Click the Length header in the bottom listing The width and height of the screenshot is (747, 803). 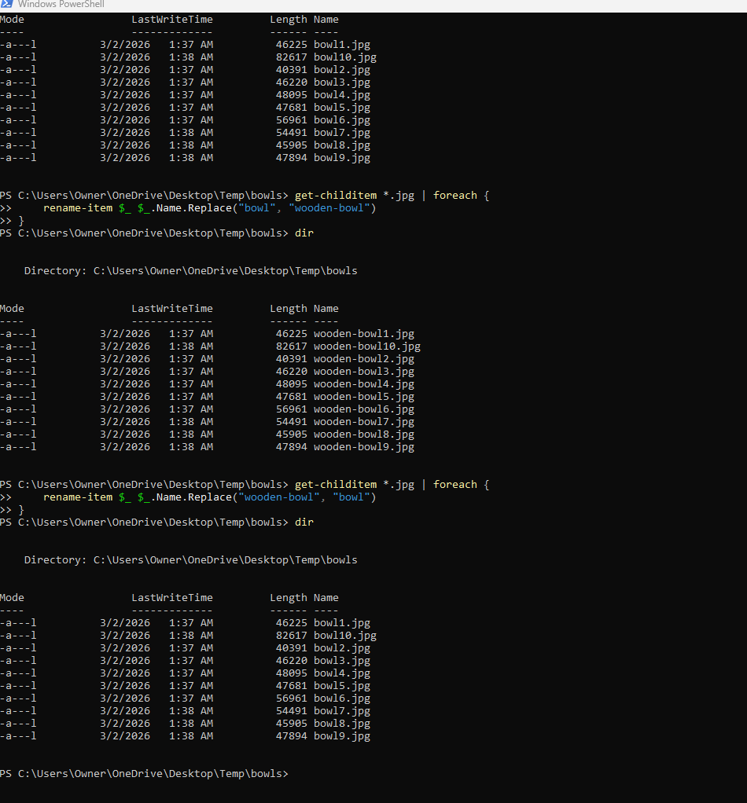coord(288,598)
